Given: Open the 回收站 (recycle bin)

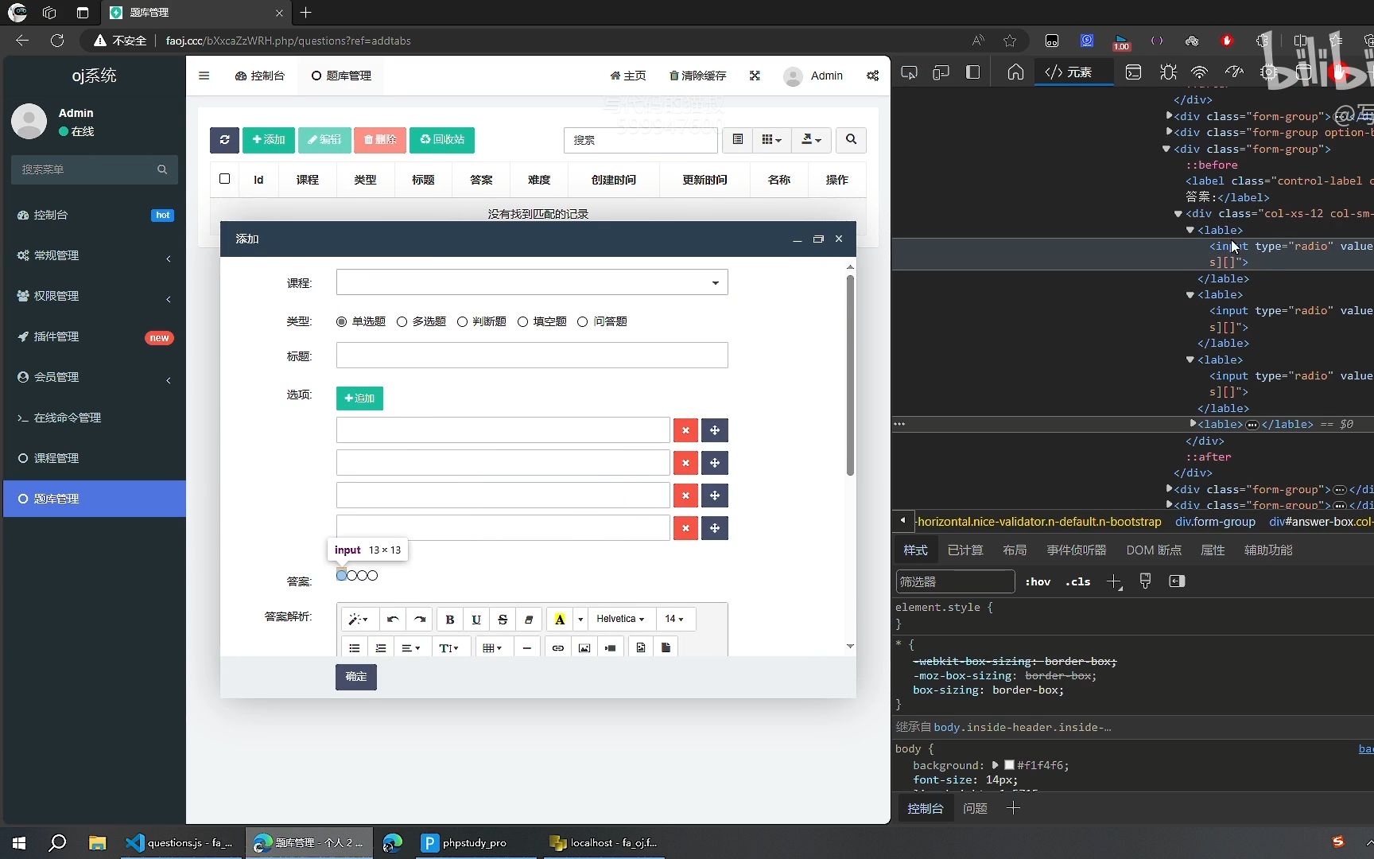Looking at the screenshot, I should [441, 140].
